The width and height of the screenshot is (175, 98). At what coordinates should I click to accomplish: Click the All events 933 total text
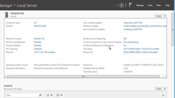click(13, 89)
